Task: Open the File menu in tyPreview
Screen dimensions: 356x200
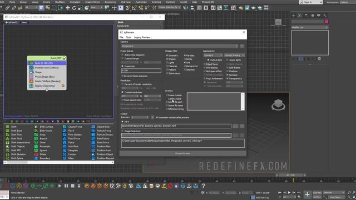Action: (121, 37)
